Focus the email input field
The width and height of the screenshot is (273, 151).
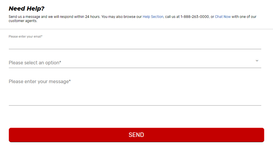click(x=135, y=44)
